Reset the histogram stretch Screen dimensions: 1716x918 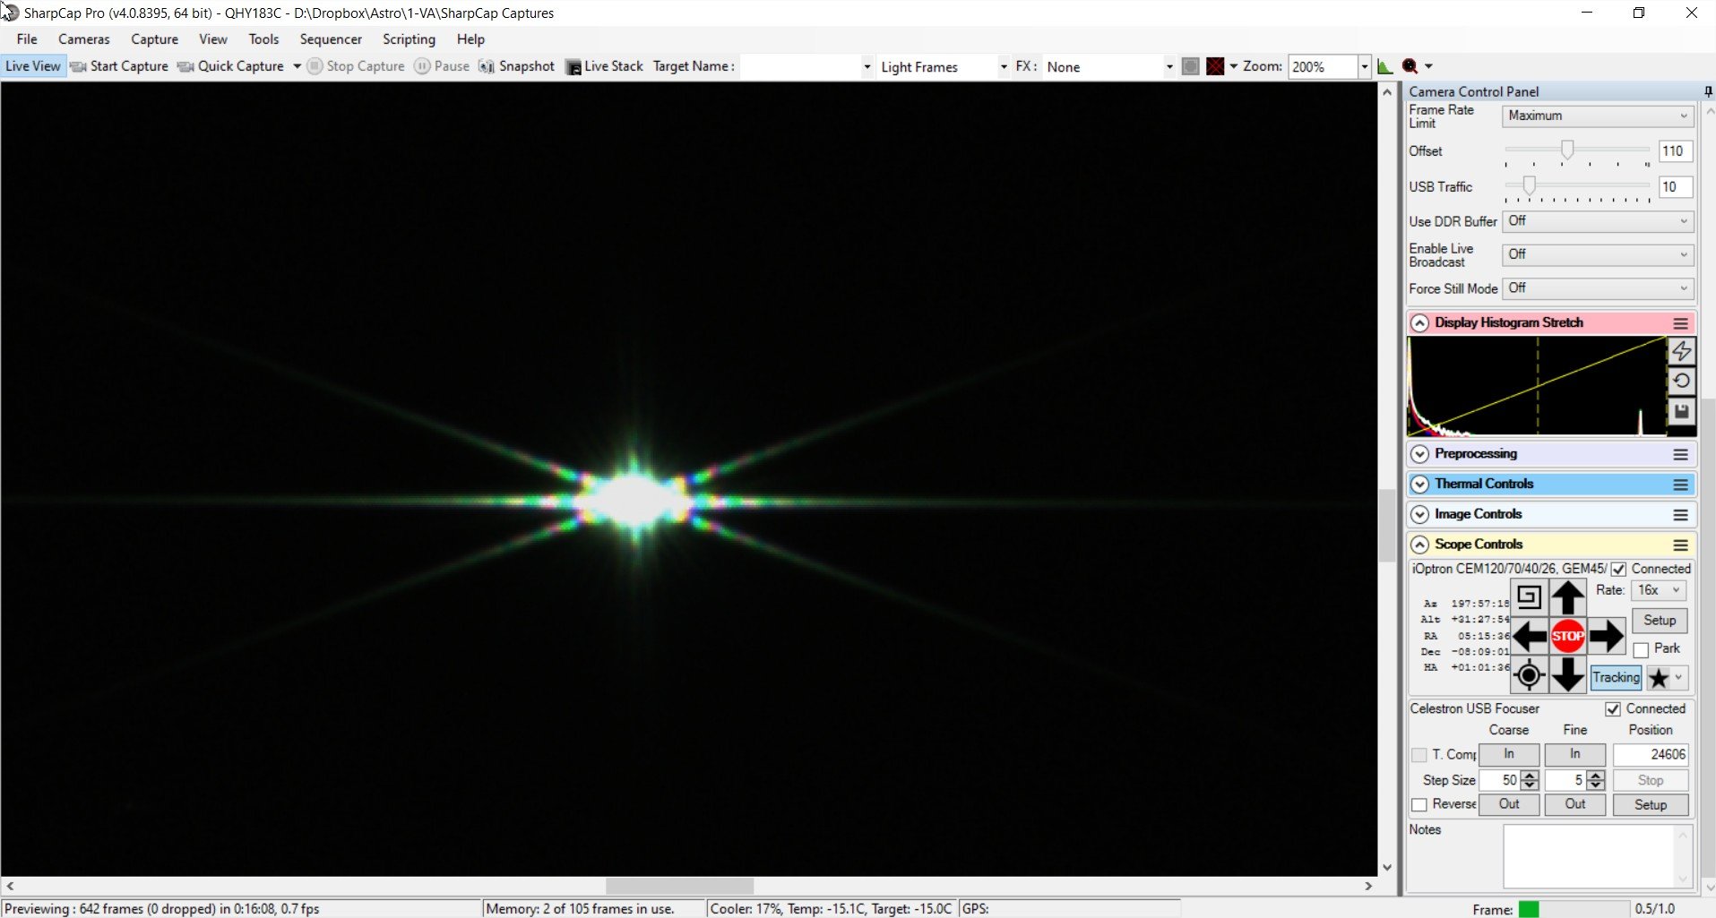[1681, 382]
